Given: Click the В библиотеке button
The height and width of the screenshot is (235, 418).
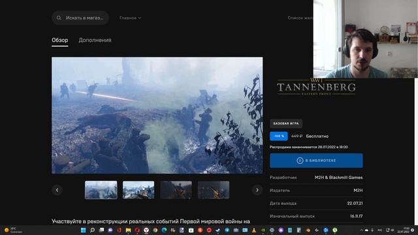Looking at the screenshot, I should tap(316, 161).
